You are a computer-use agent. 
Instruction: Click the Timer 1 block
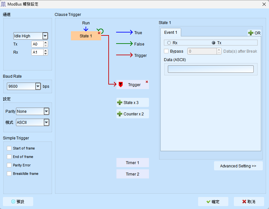(x=133, y=163)
